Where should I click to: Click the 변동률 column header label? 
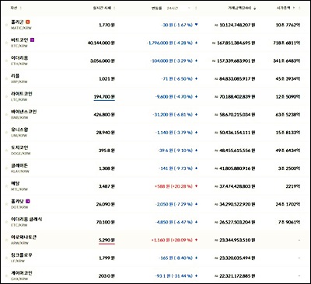point(157,9)
